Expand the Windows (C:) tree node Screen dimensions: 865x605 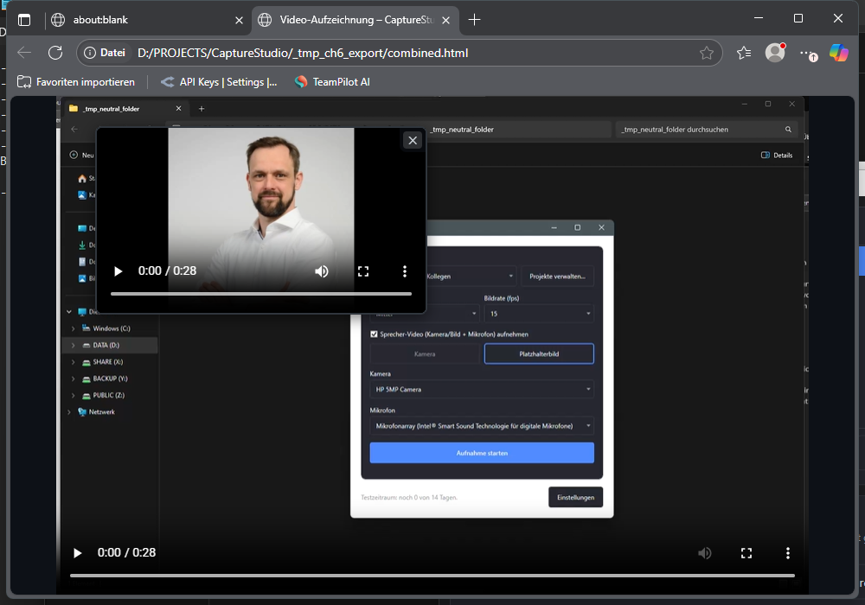73,328
